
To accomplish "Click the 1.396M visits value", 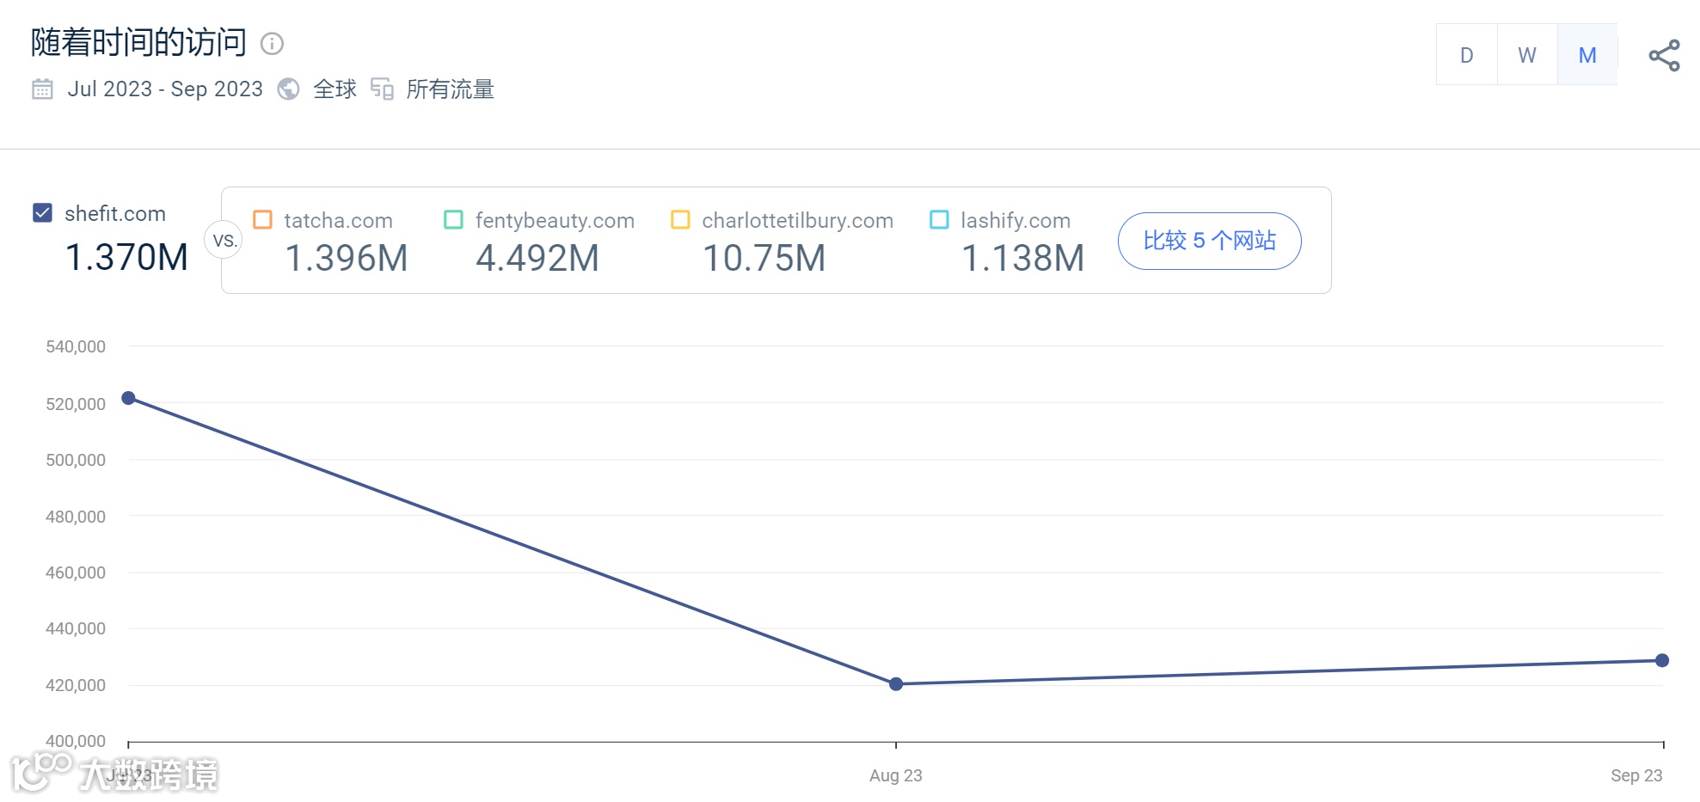I will 346,258.
